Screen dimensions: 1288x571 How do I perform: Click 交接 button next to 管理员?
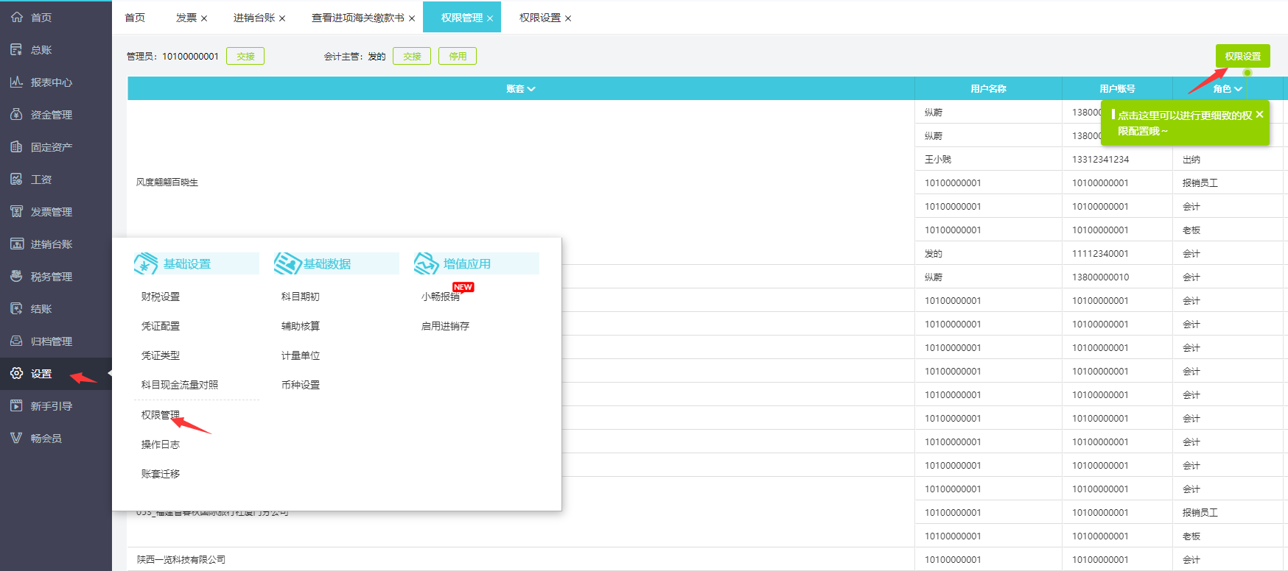245,56
